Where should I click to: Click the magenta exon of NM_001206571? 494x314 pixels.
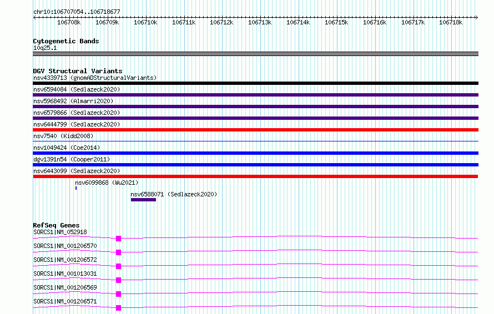tap(118, 308)
